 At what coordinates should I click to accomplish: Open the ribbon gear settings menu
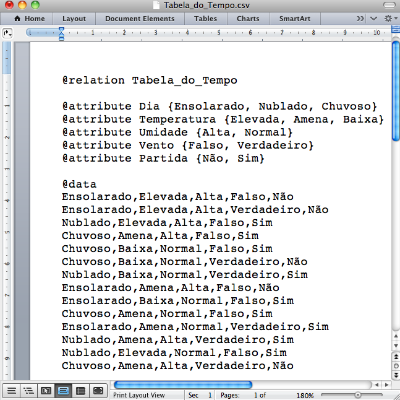[x=389, y=19]
